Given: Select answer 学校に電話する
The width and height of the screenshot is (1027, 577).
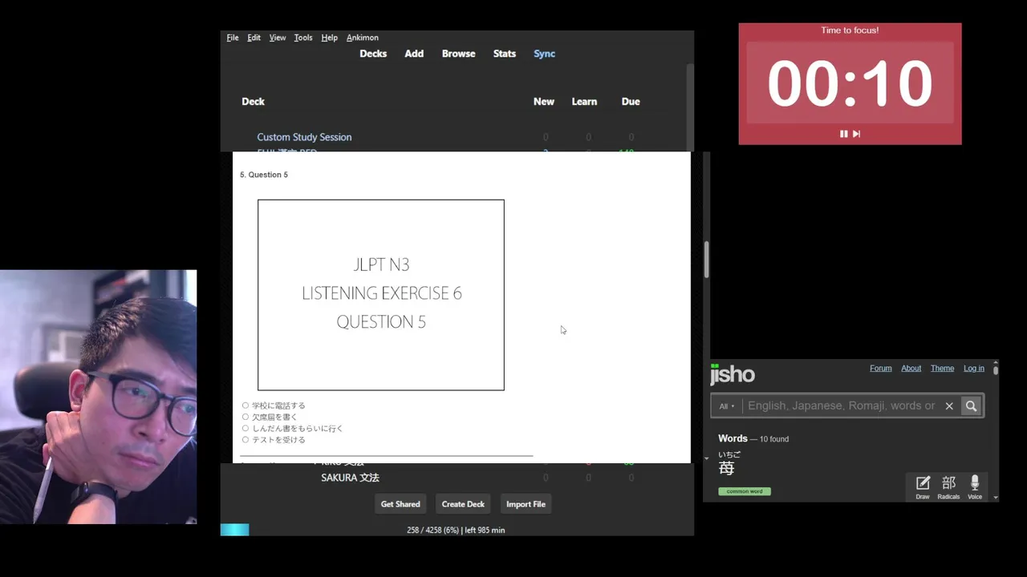Looking at the screenshot, I should pyautogui.click(x=246, y=406).
